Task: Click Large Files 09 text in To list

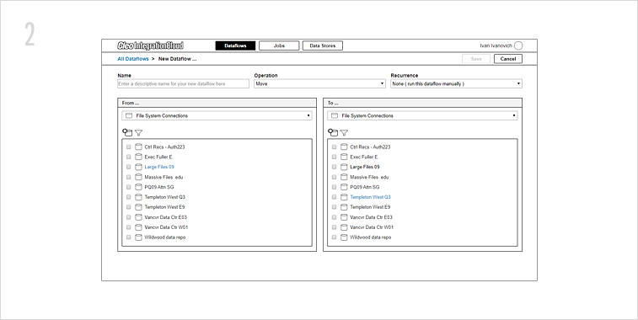Action: pos(365,167)
